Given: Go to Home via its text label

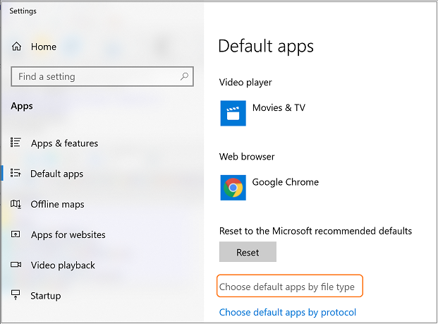Looking at the screenshot, I should point(43,47).
